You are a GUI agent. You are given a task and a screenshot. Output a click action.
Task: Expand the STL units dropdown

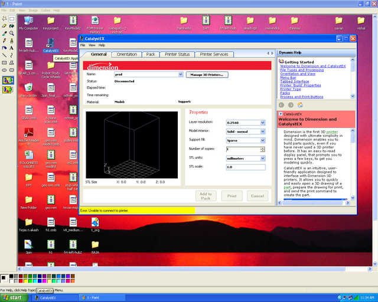263,158
